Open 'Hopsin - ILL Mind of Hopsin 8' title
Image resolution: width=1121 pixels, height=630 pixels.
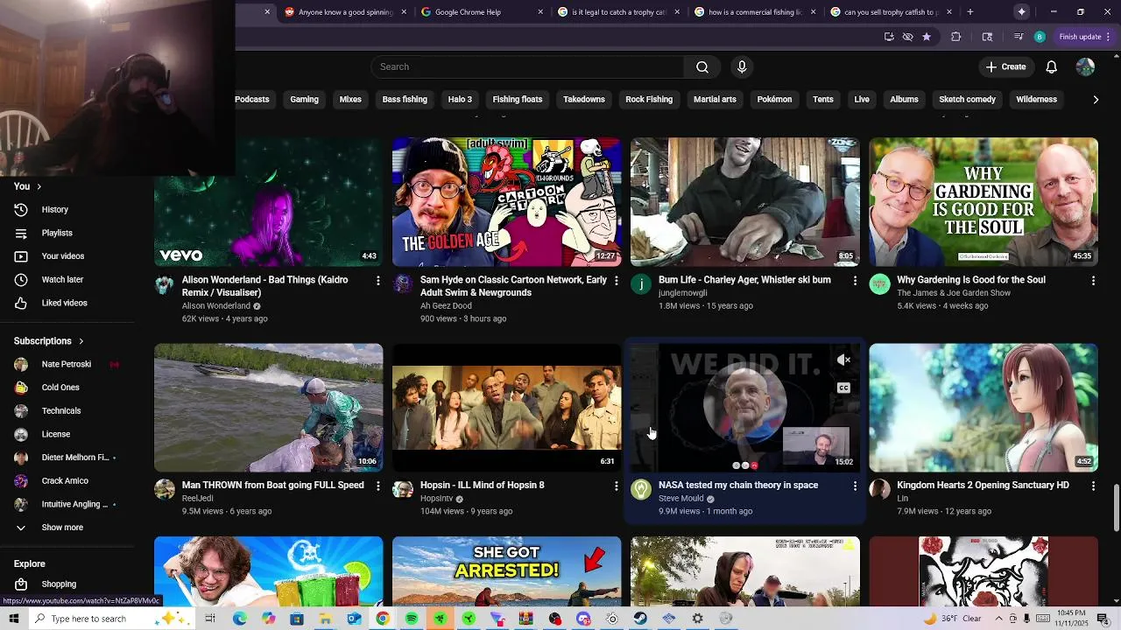(x=482, y=486)
